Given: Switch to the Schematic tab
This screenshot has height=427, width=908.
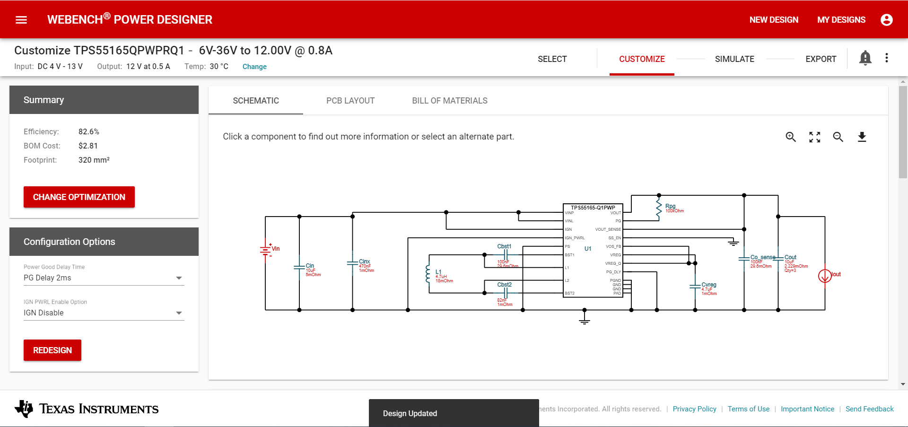Looking at the screenshot, I should [256, 101].
